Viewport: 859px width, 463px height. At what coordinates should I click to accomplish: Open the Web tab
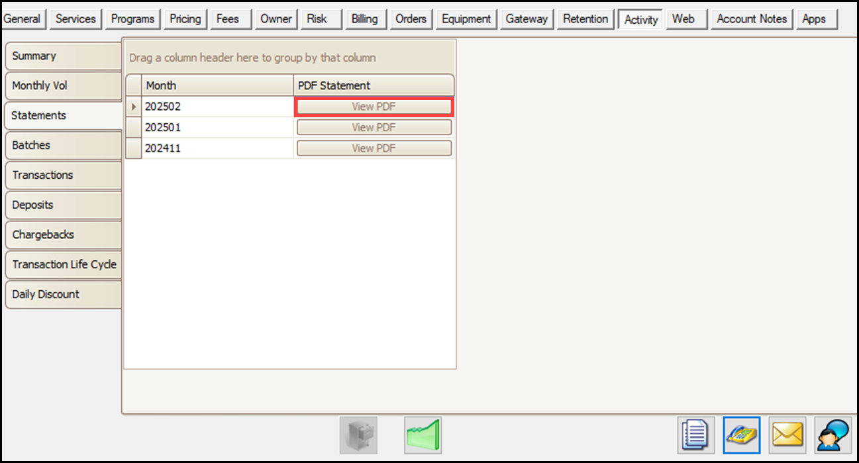(x=687, y=19)
